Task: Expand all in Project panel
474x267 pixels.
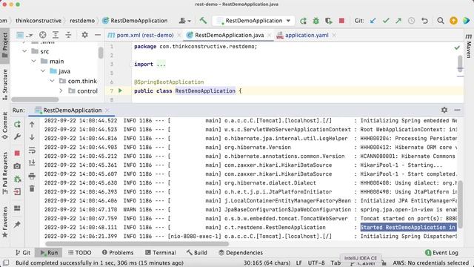Action: (56, 35)
